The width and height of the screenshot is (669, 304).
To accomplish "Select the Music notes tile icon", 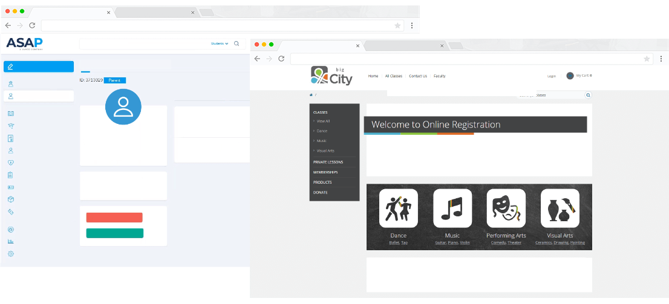I will point(452,208).
